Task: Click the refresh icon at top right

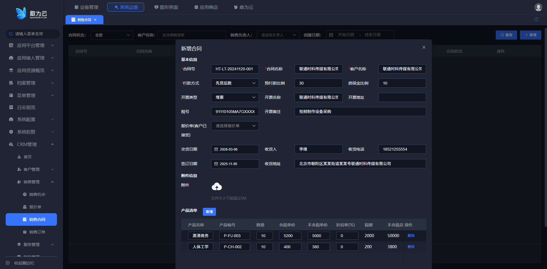Action: point(536,19)
